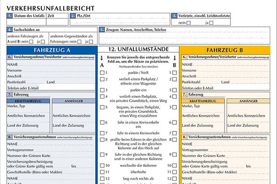
Task: Check box A10 'wechselte die Kolonne'
Action: [102, 165]
